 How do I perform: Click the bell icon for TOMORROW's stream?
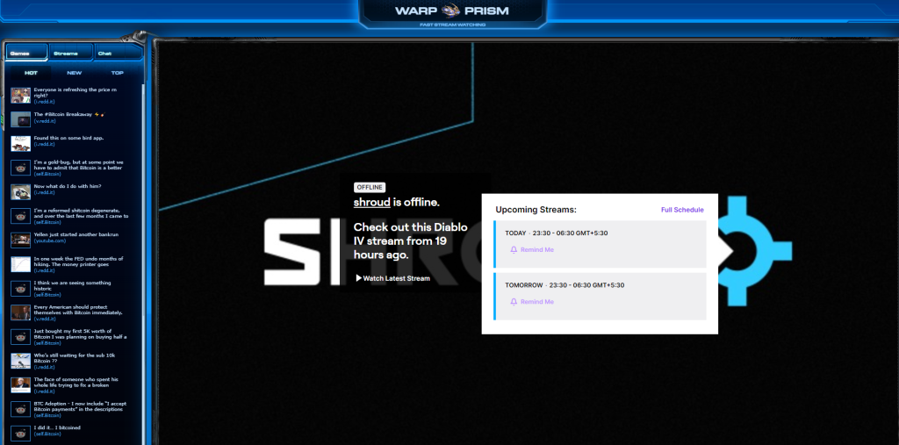[514, 302]
